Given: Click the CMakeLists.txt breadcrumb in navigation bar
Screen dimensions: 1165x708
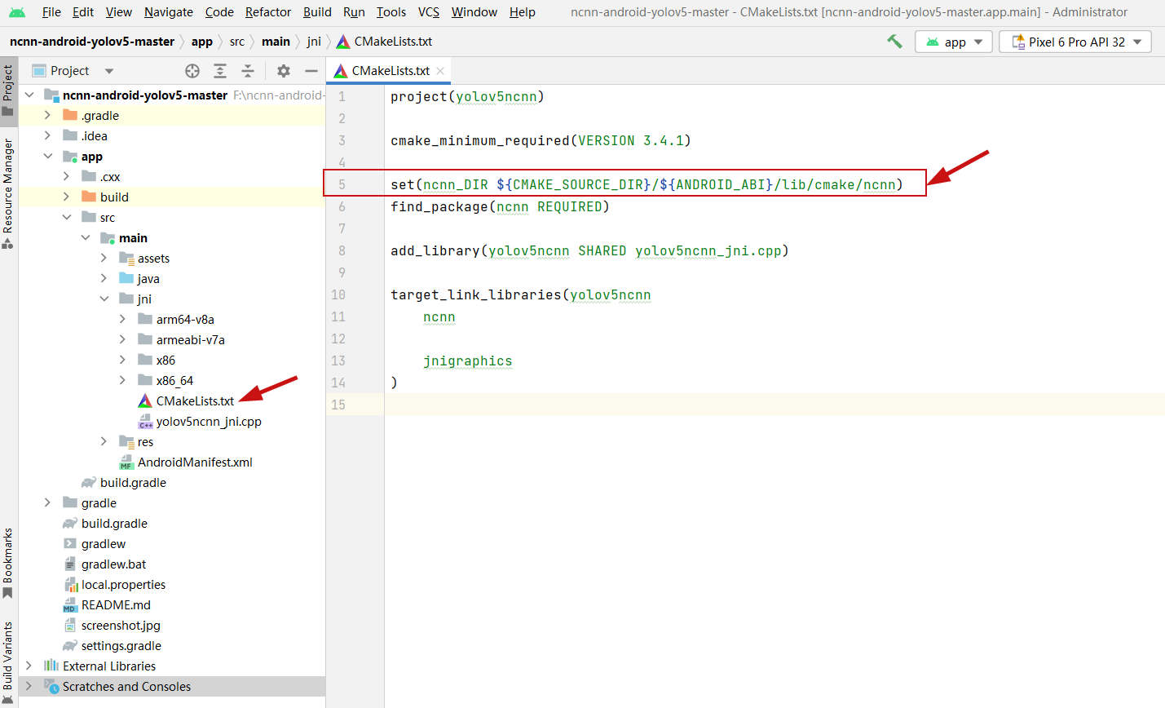Looking at the screenshot, I should [x=385, y=42].
